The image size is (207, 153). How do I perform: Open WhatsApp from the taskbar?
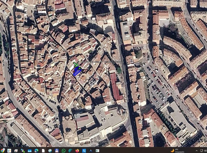tap(64, 151)
